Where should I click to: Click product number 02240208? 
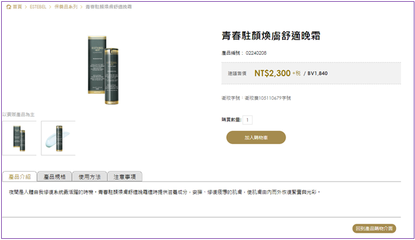click(256, 53)
